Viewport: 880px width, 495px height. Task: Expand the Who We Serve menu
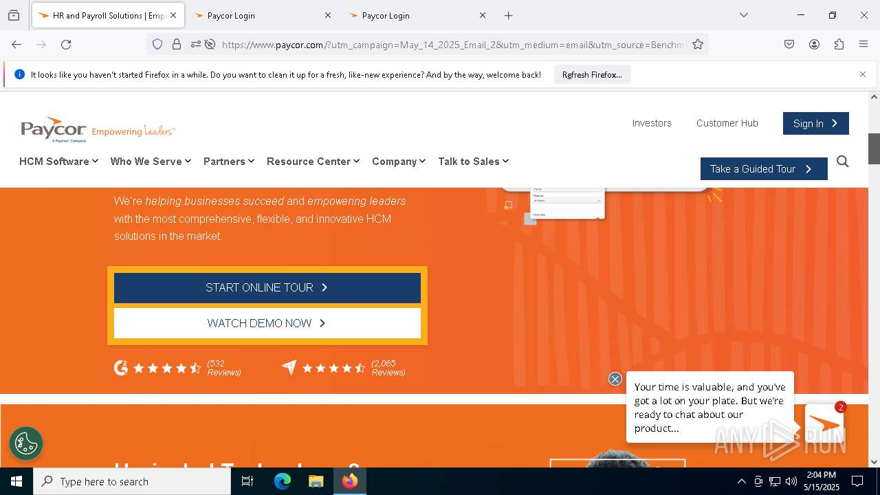(x=151, y=161)
